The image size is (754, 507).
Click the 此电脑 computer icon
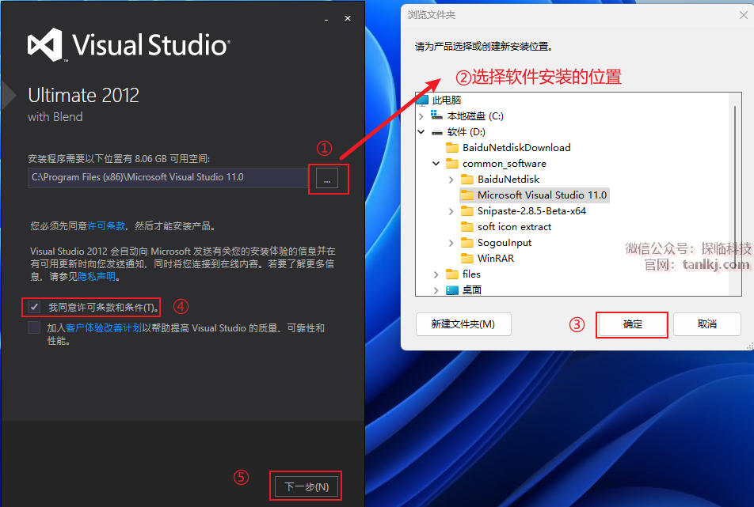pos(421,100)
